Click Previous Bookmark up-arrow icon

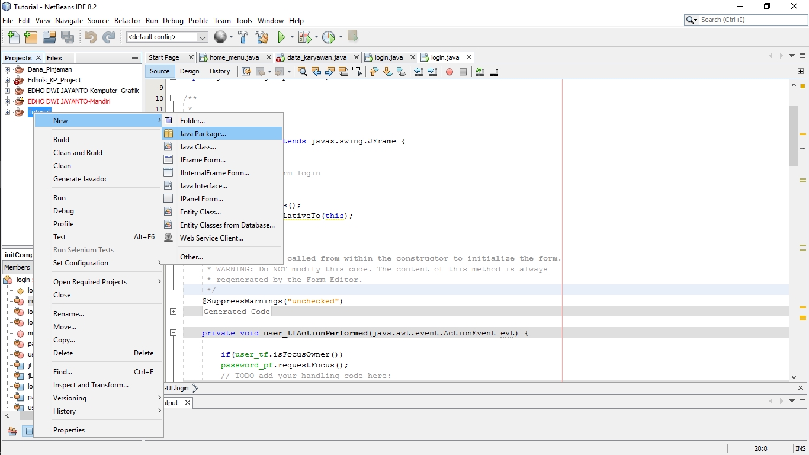(374, 72)
